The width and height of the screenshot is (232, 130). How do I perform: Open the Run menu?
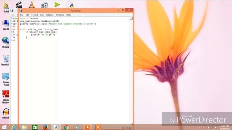[x=42, y=15]
